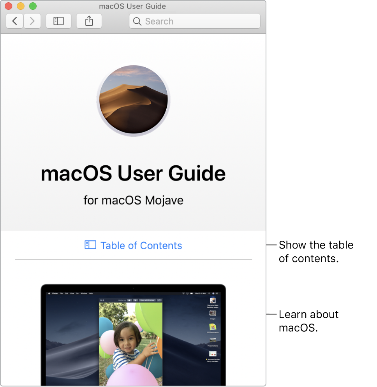This screenshot has height=387, width=377.
Task: Open the Finder menu in the pictured menu bar
Action: (55, 294)
